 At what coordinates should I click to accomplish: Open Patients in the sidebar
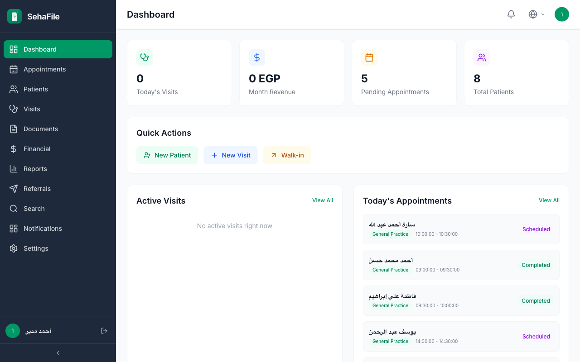[58, 89]
